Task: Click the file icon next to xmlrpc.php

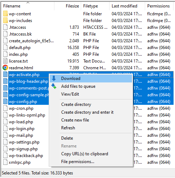Action: click(5, 162)
